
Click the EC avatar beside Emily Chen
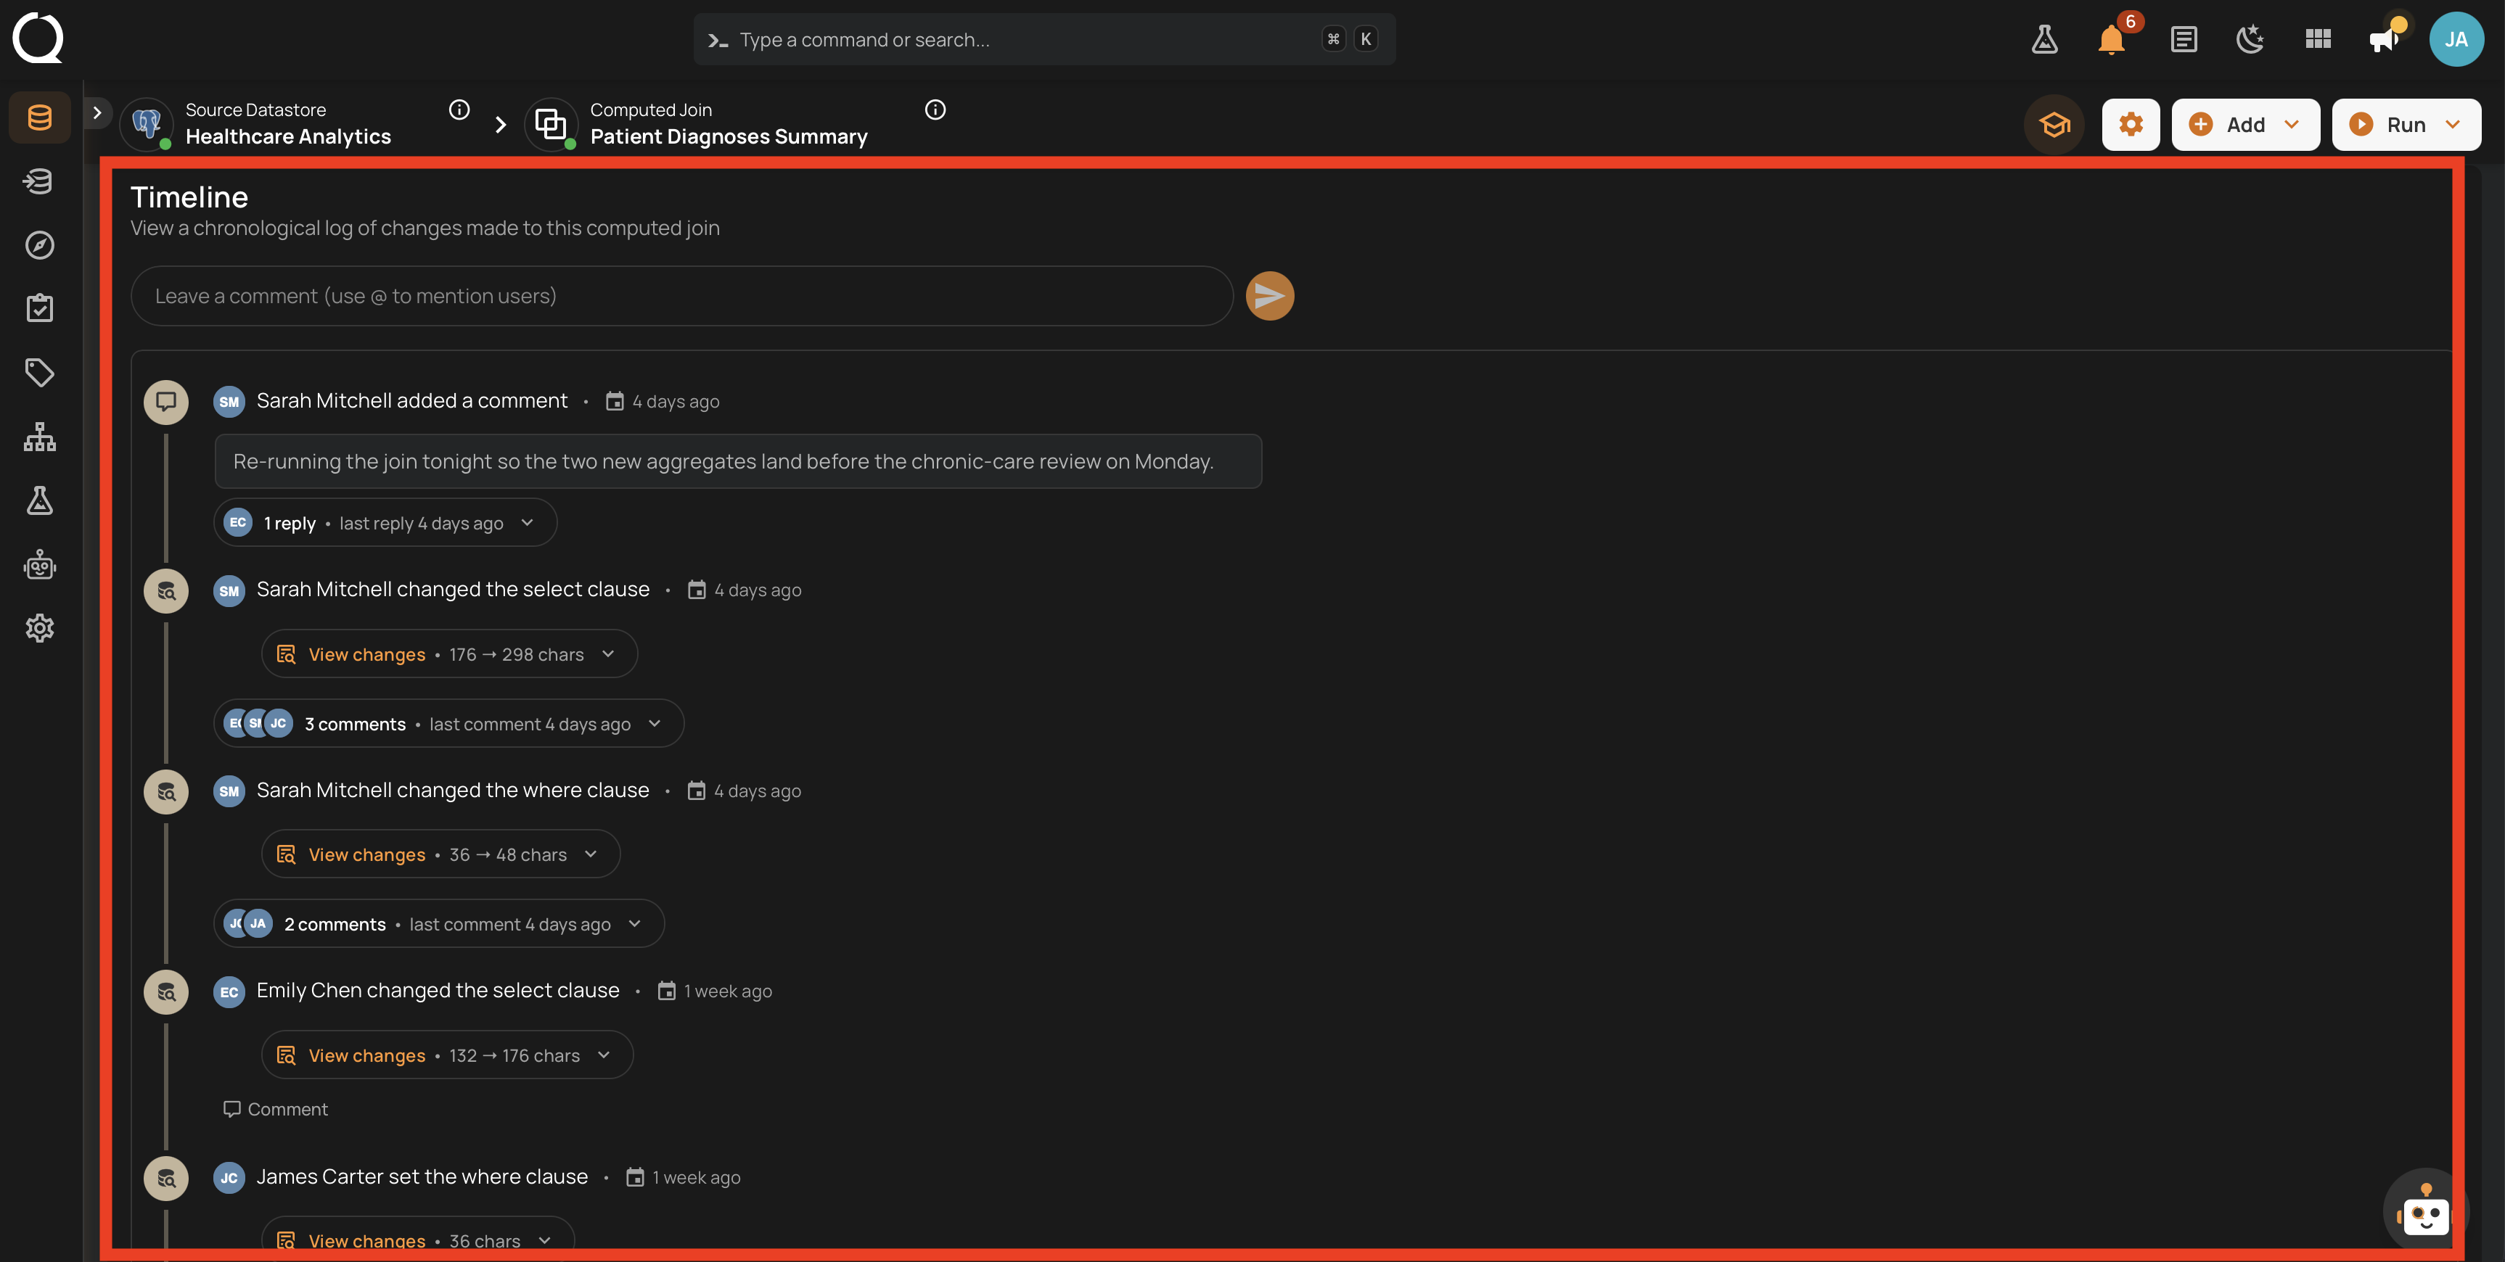pos(229,991)
